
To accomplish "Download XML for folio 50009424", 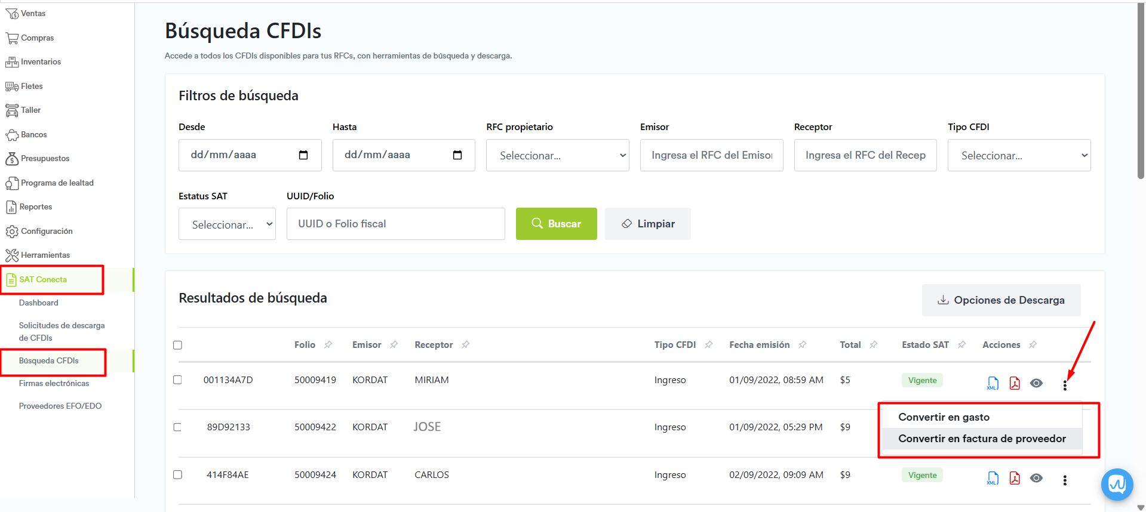I will (993, 478).
